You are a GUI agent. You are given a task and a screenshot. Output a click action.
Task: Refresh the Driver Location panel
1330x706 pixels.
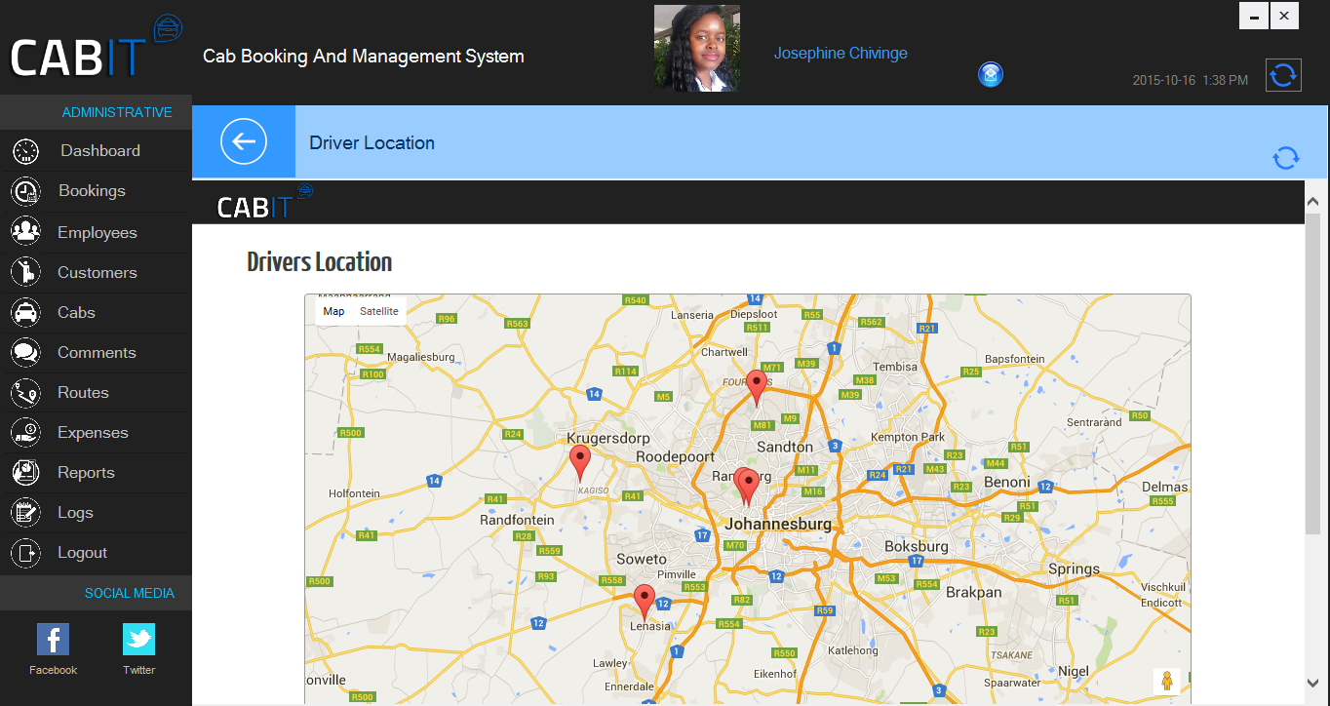click(1286, 158)
